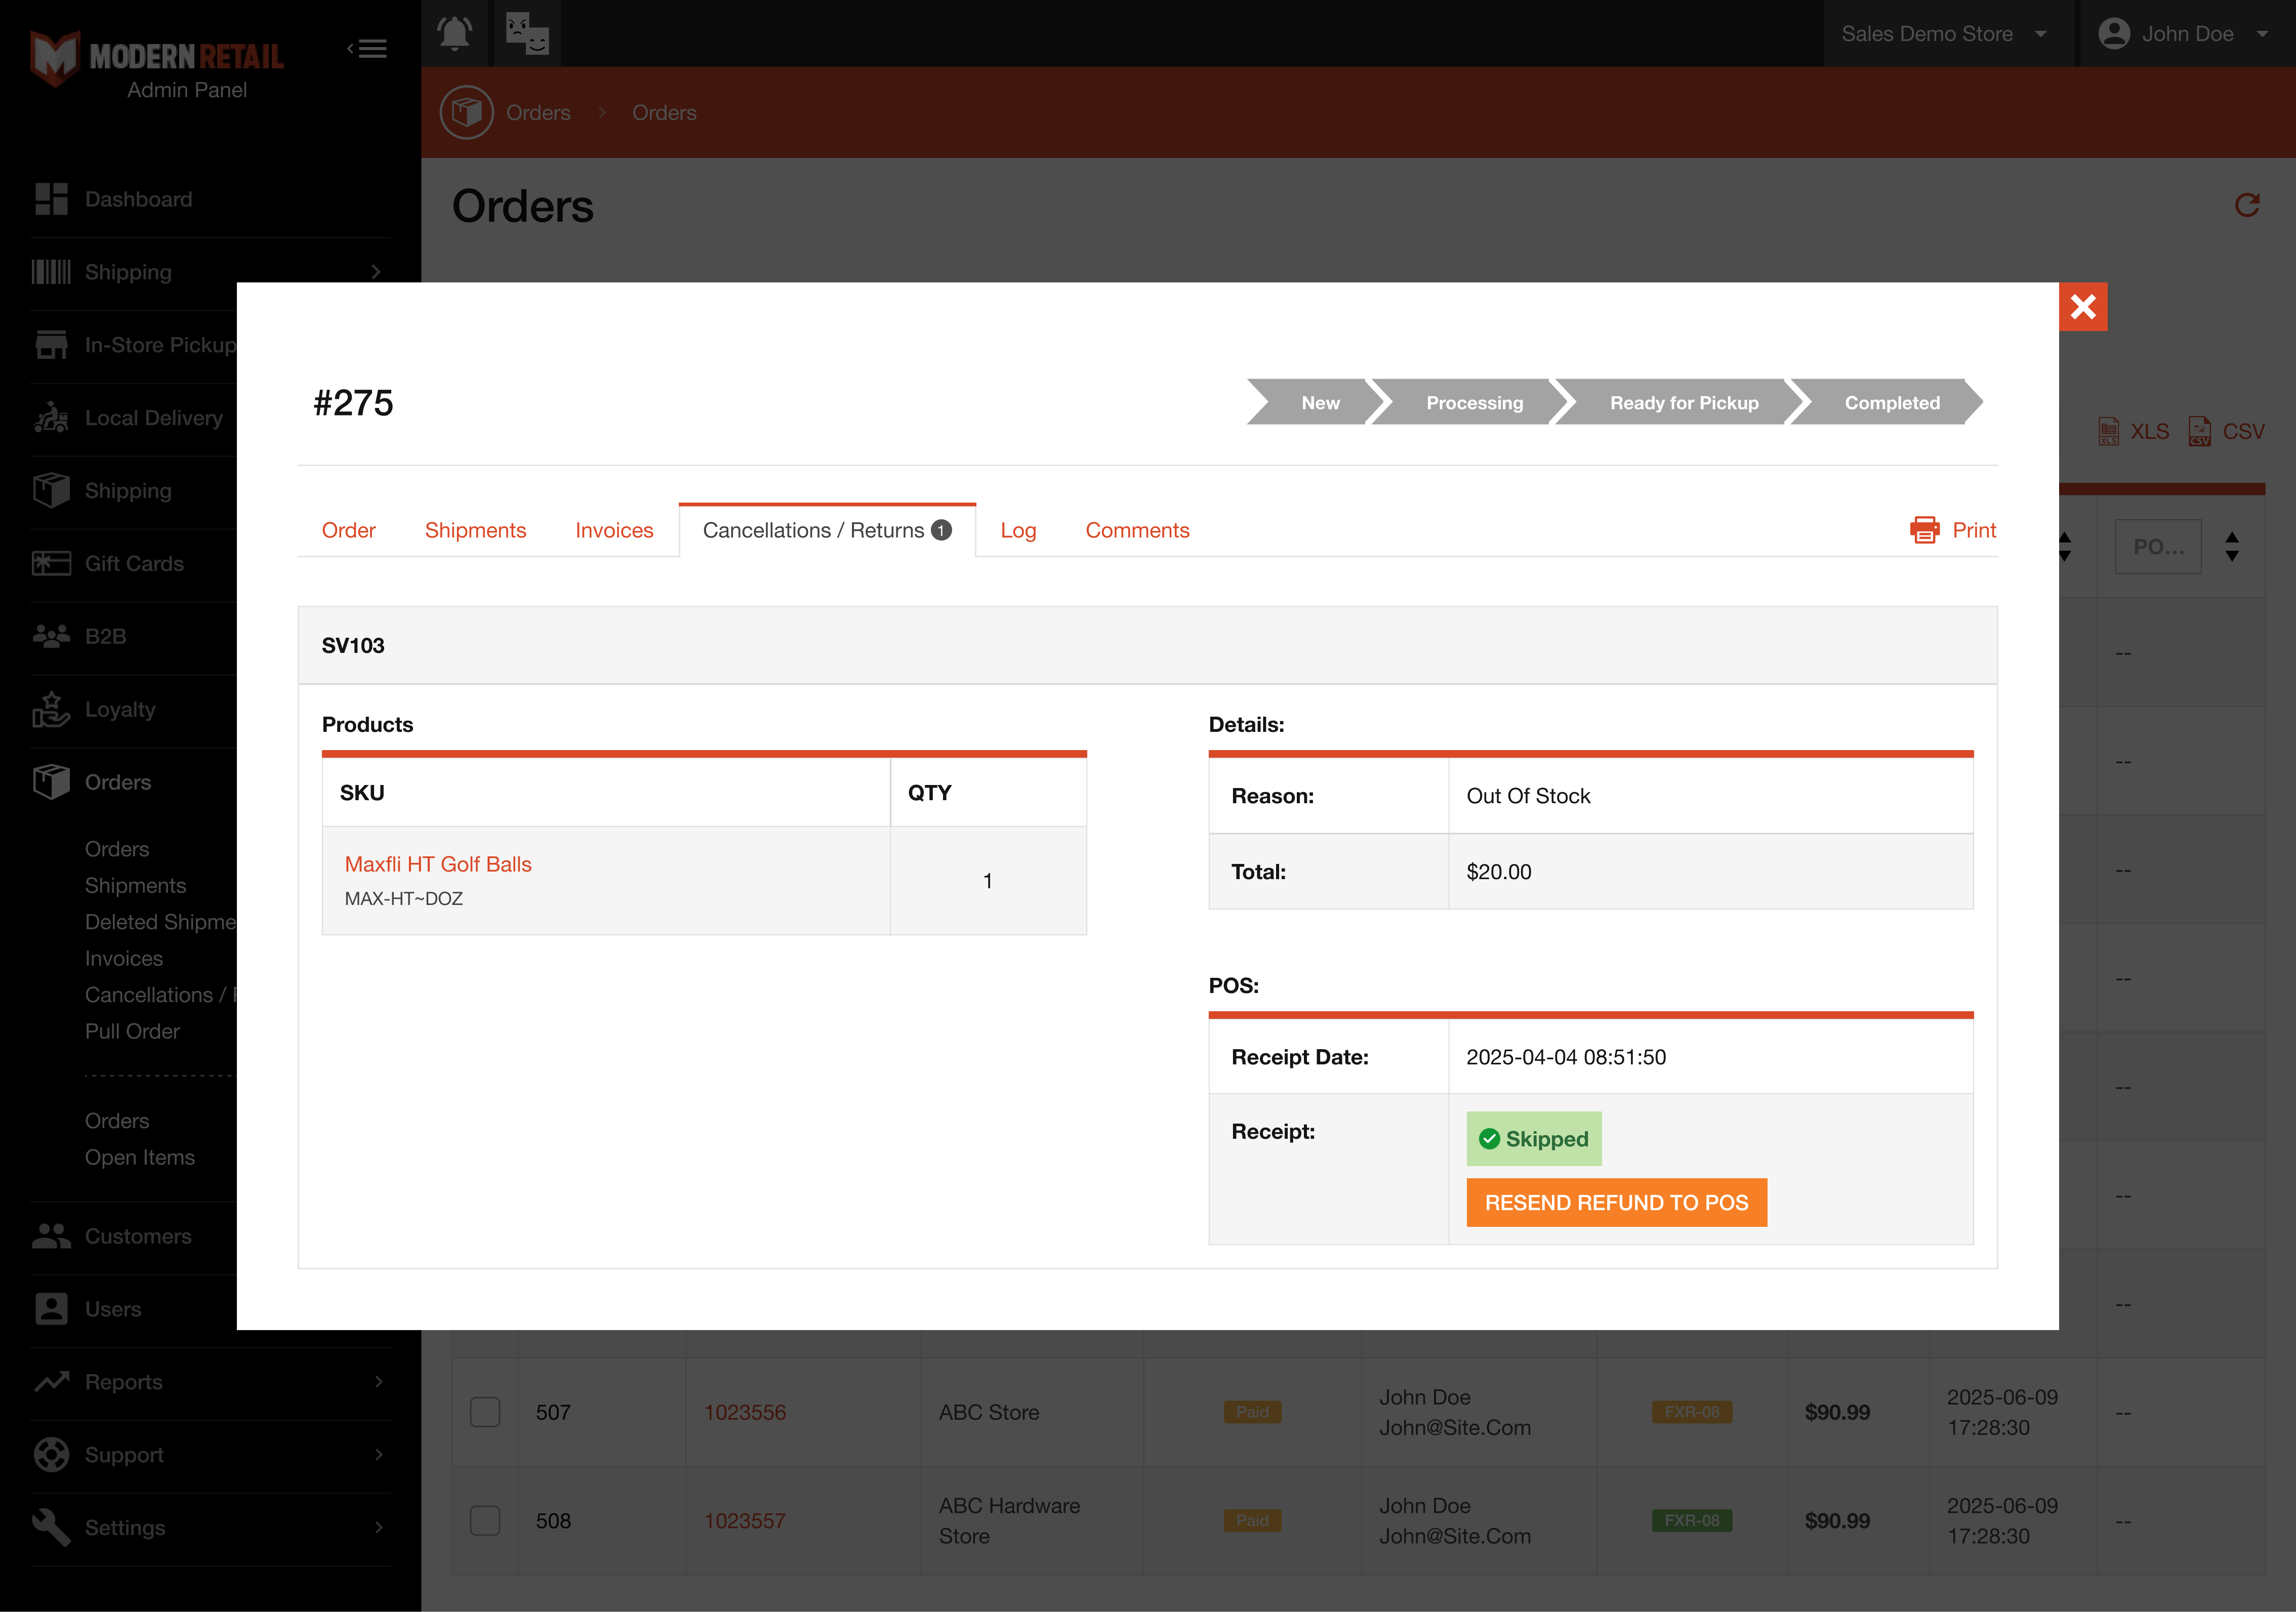Close the order #275 dialog

click(2083, 307)
